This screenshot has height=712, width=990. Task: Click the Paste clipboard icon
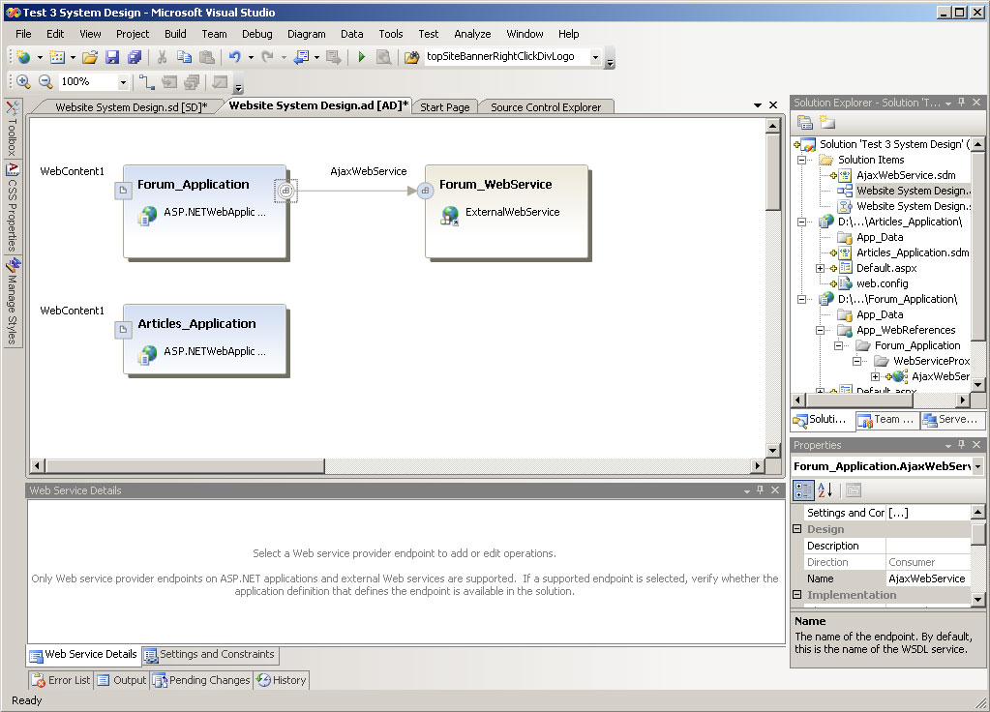[206, 57]
